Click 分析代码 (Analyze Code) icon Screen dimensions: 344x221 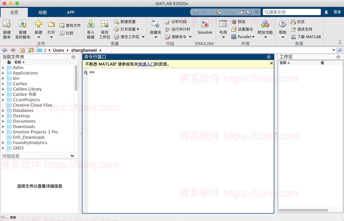click(168, 22)
